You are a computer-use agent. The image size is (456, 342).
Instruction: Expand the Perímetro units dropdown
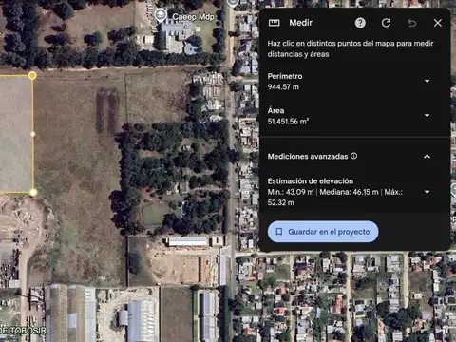(x=427, y=82)
